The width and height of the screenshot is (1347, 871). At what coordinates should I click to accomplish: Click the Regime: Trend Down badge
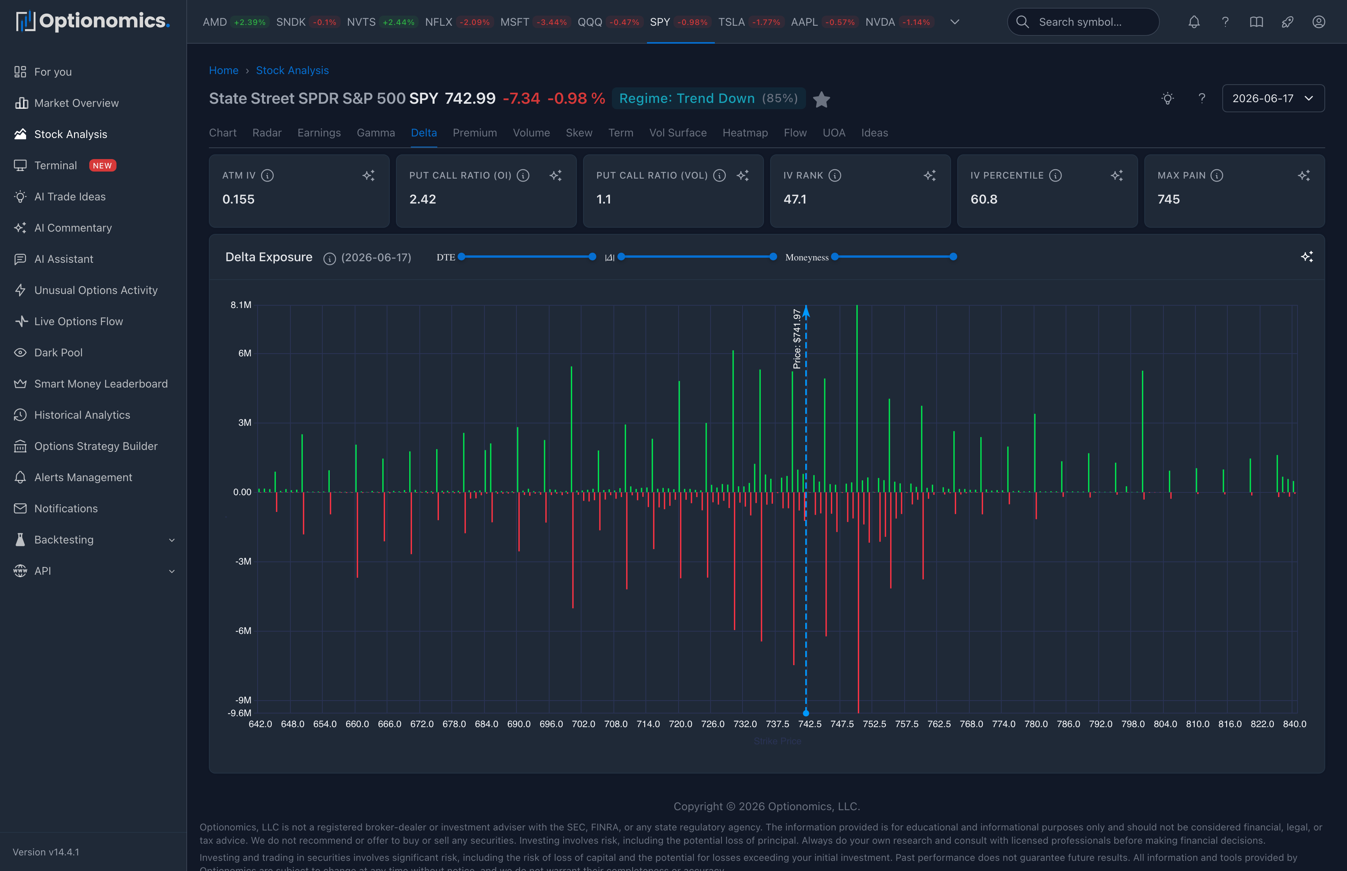pos(708,98)
